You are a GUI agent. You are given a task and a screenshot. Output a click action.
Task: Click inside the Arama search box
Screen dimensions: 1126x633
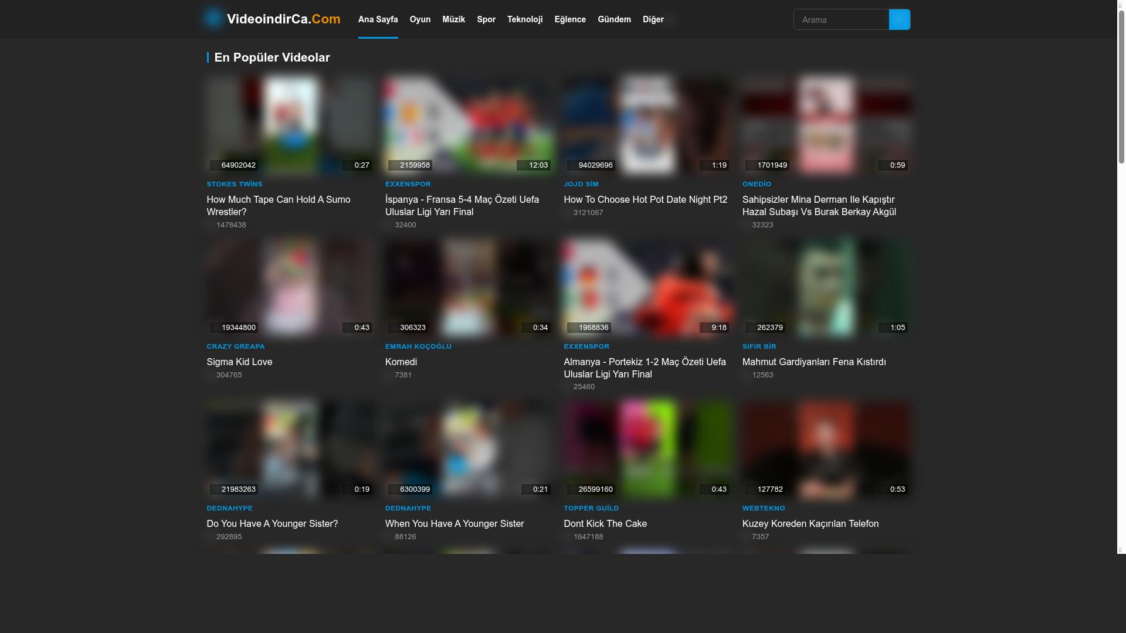click(842, 19)
